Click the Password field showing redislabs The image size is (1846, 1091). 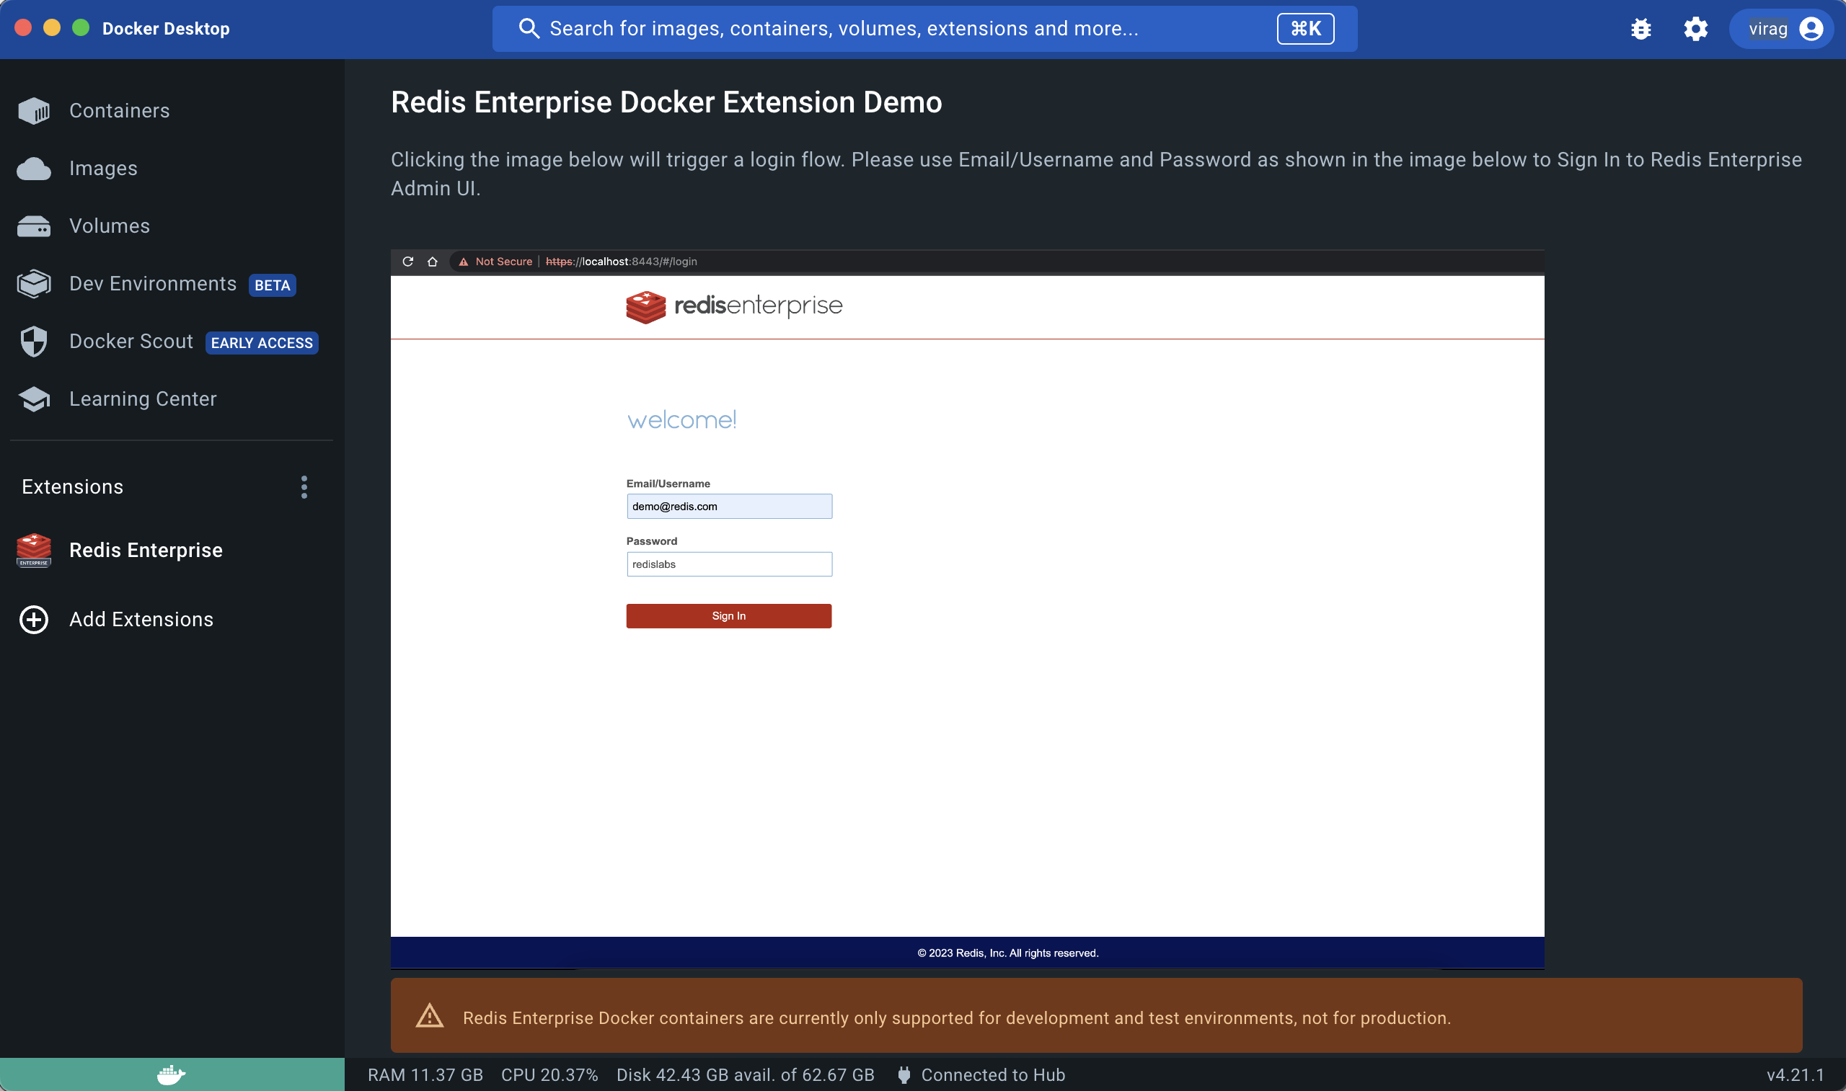point(728,565)
